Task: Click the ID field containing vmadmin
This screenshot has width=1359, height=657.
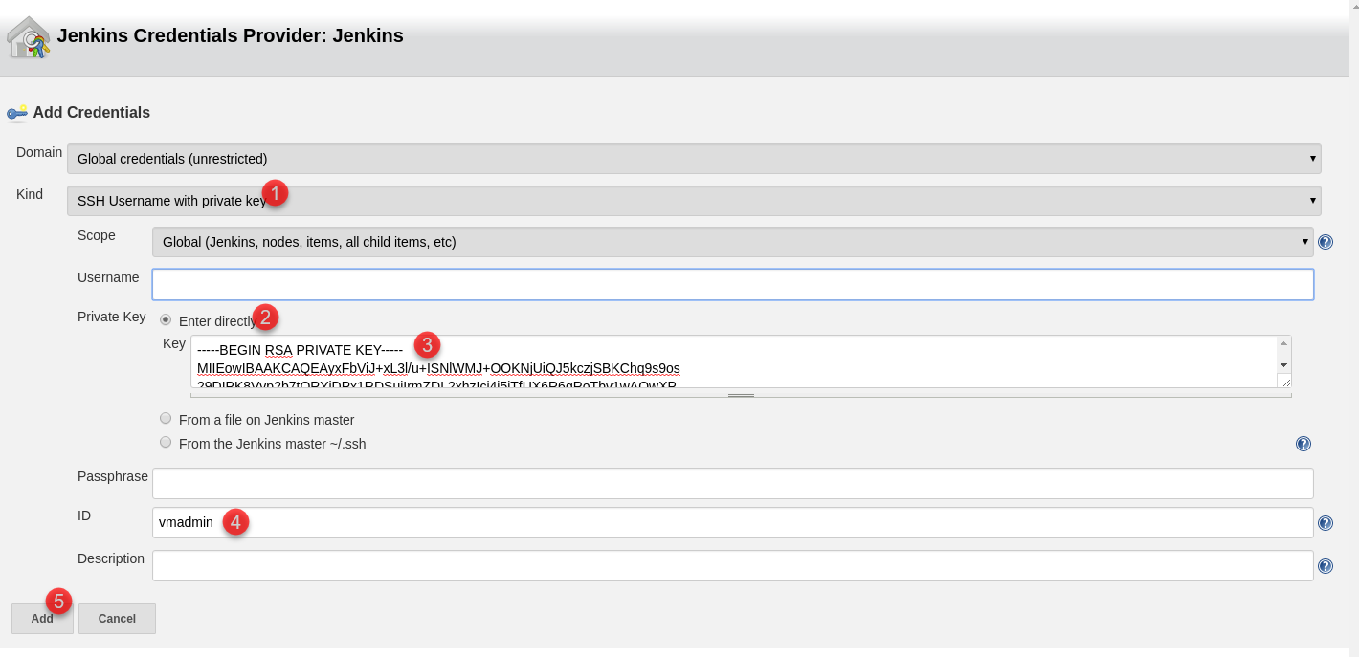Action: [733, 523]
